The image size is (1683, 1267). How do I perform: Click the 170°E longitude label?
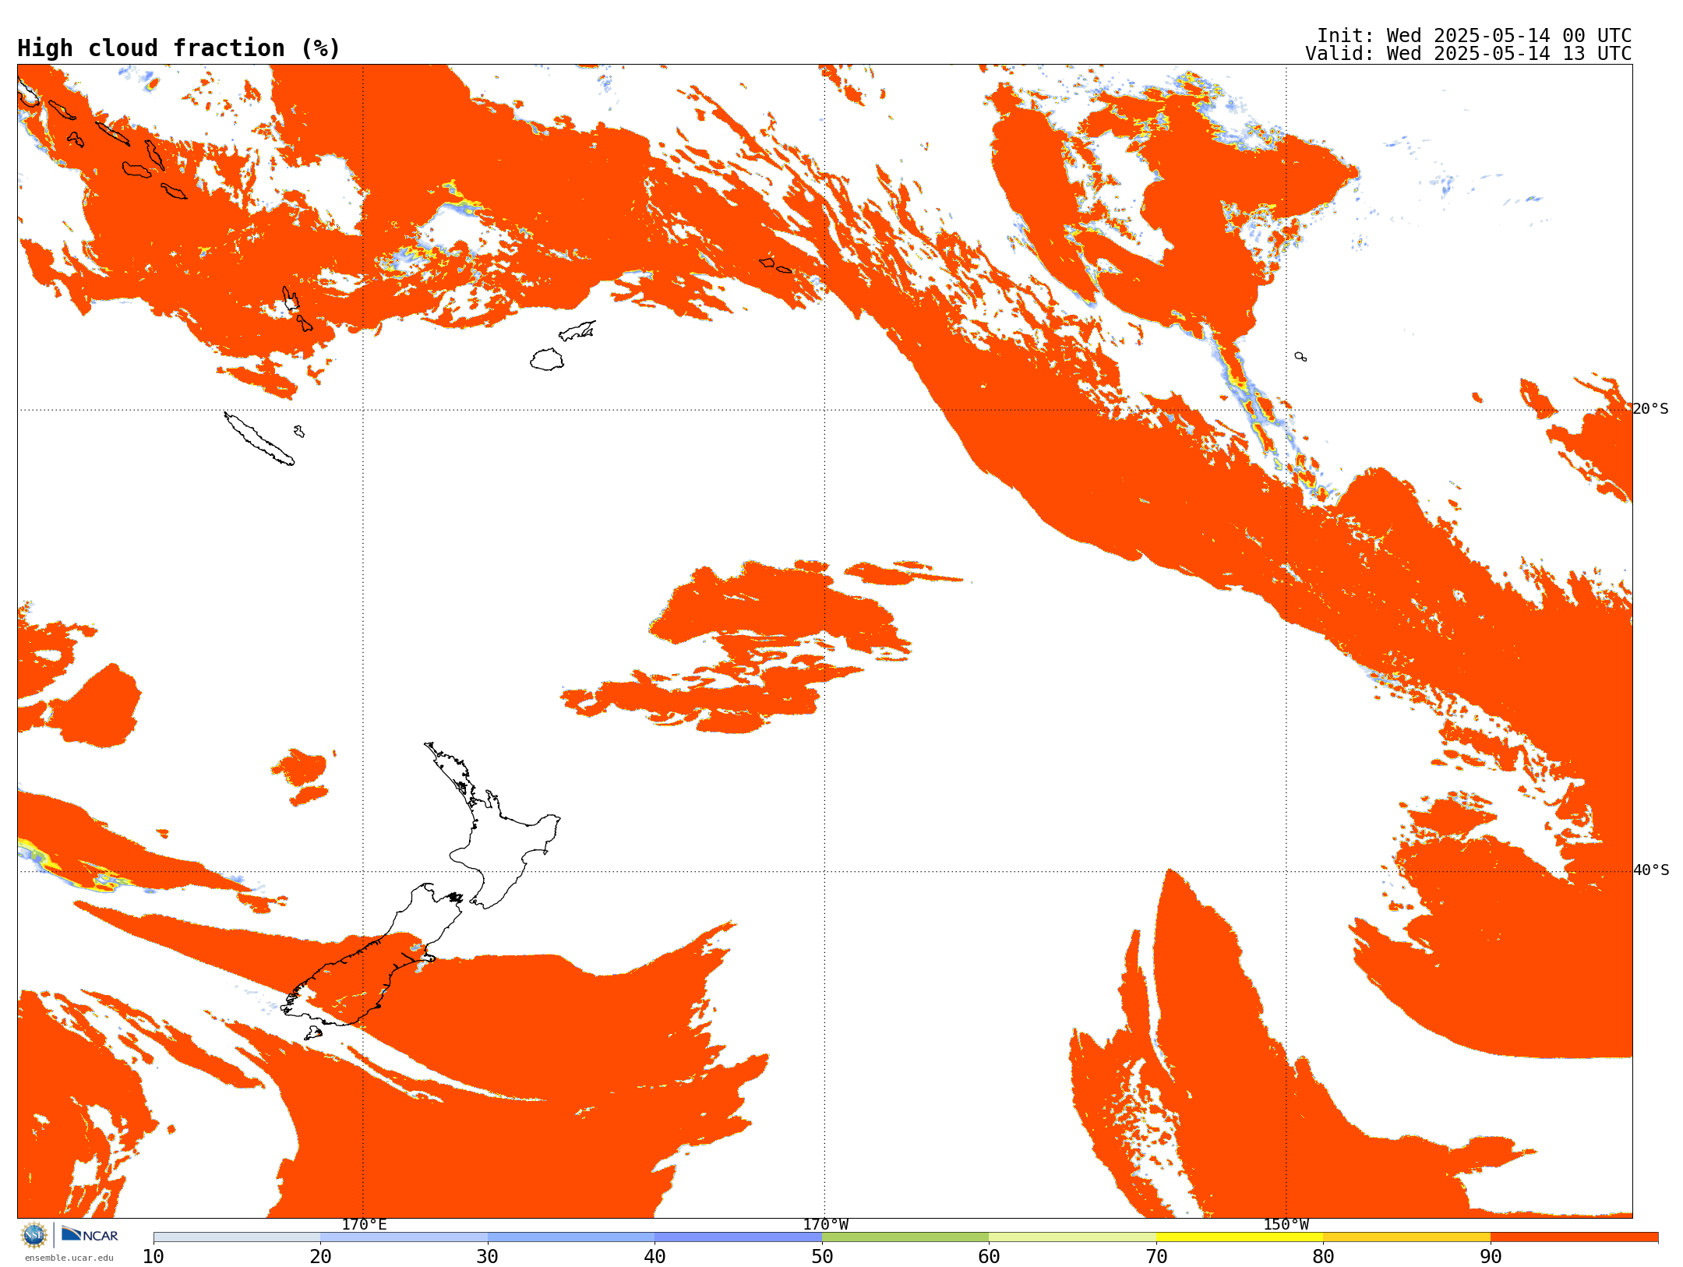[x=364, y=1224]
